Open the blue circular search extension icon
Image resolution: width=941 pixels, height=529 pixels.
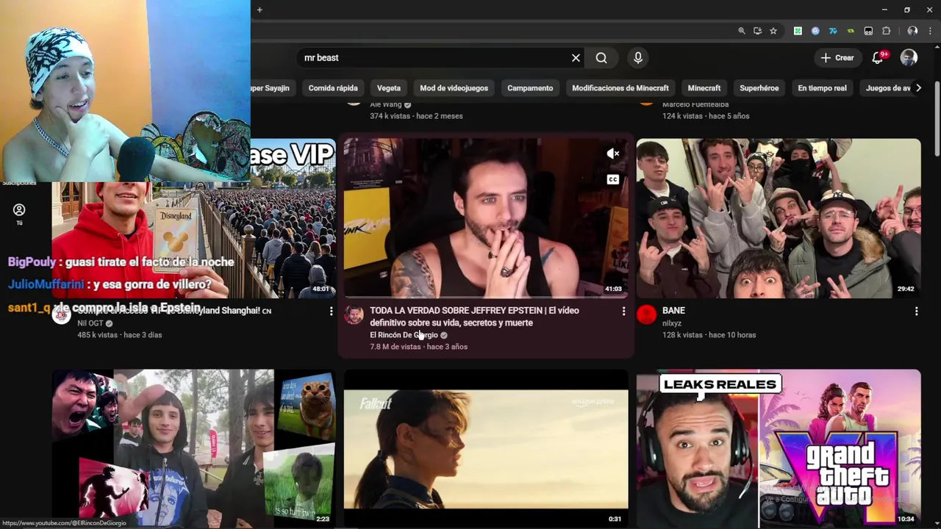tap(815, 31)
